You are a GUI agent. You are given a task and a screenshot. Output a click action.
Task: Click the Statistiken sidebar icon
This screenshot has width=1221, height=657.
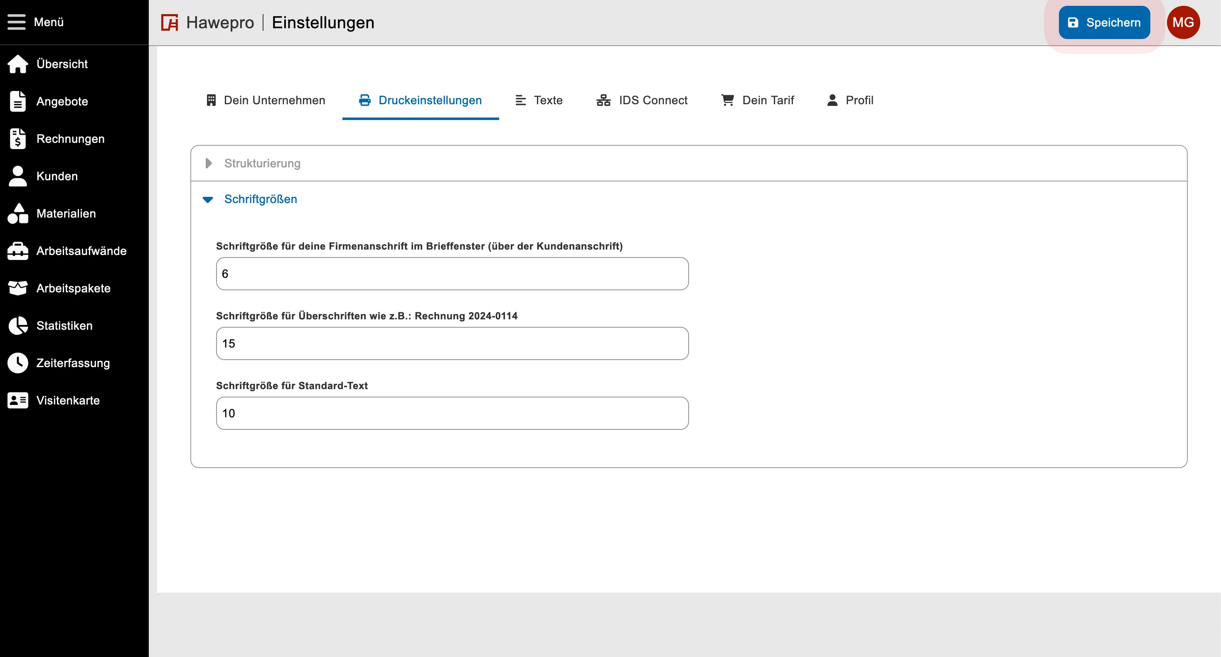pyautogui.click(x=19, y=325)
